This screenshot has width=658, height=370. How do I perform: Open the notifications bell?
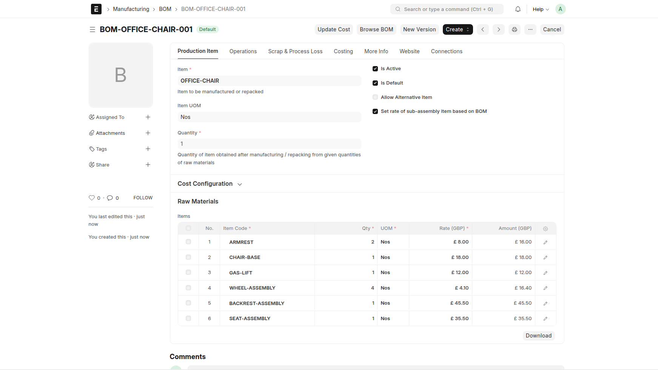[518, 9]
